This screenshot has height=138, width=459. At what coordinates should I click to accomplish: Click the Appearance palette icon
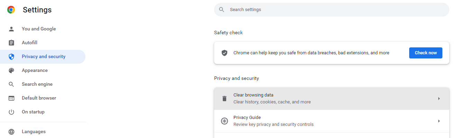pos(11,70)
